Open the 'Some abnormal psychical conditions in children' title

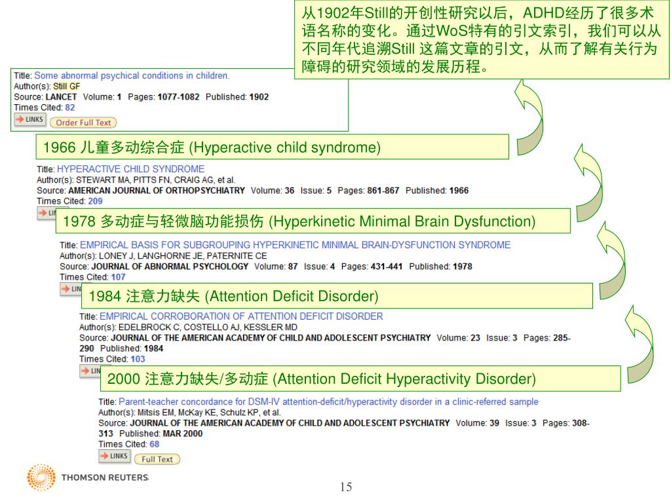pos(132,76)
